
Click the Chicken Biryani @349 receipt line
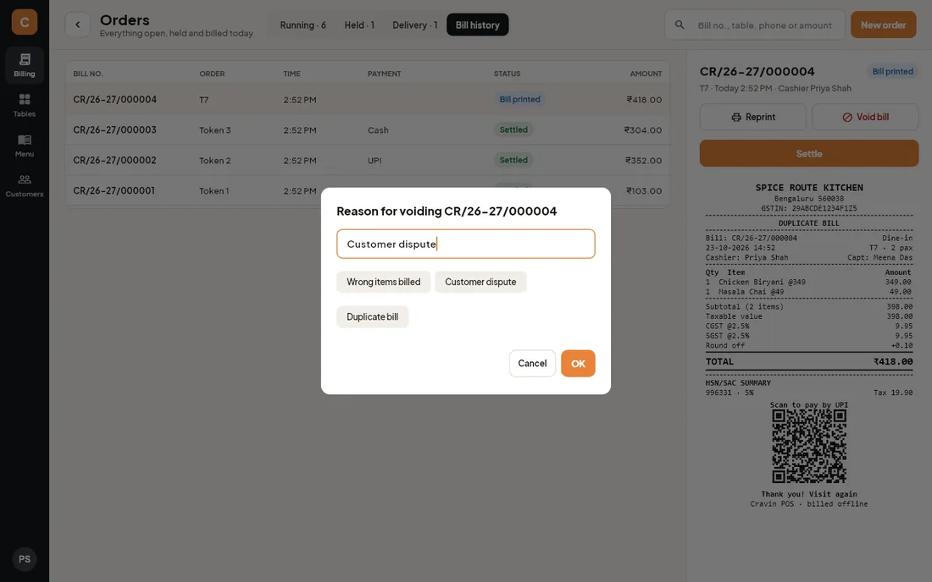pos(809,282)
